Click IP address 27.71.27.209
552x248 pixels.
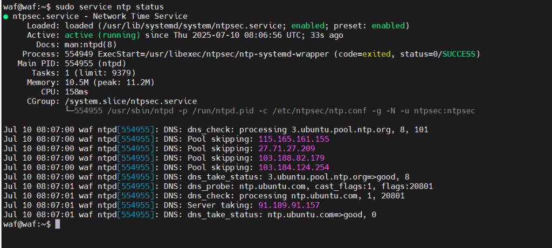click(287, 148)
